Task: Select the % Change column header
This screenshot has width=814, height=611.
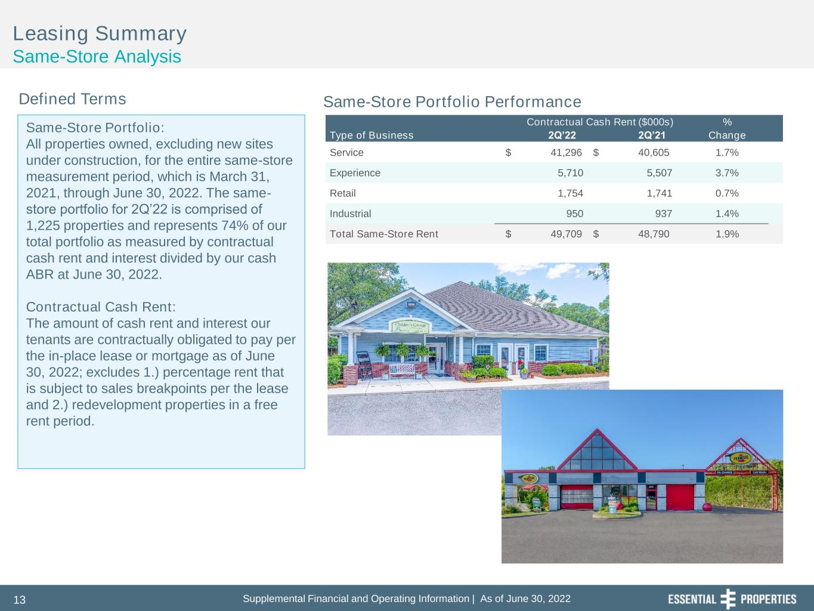Action: point(727,129)
